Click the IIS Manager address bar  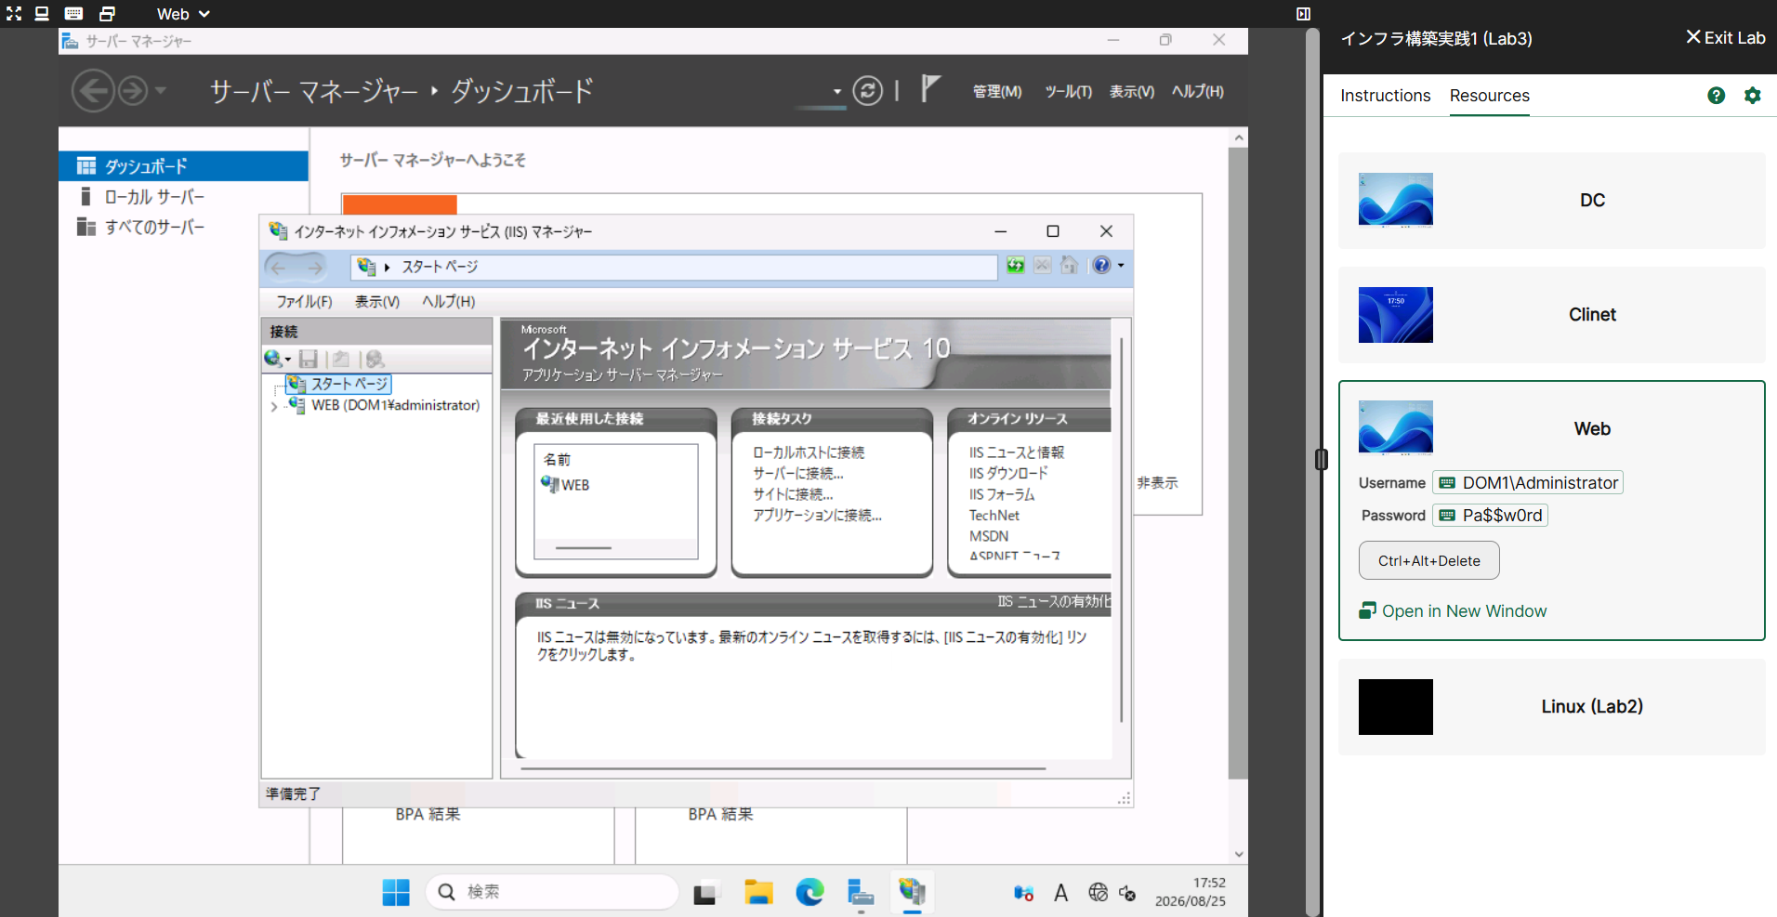click(674, 267)
